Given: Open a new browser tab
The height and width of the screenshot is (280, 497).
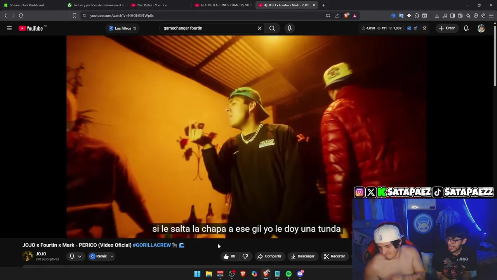Looking at the screenshot, I should [x=323, y=5].
